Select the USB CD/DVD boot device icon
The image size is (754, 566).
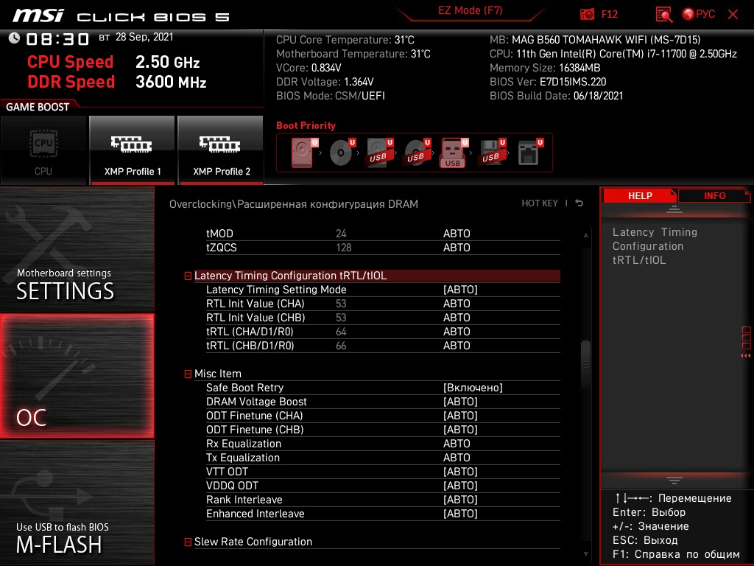417,152
